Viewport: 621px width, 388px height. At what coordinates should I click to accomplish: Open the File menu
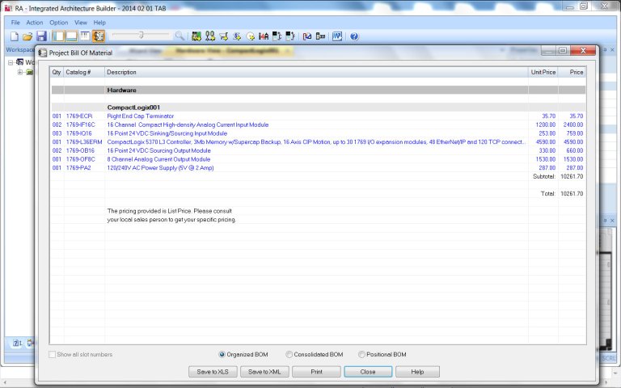point(15,23)
